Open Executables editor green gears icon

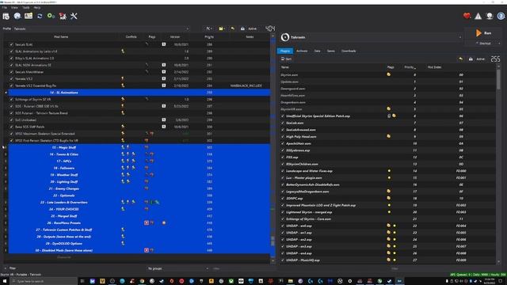click(x=51, y=16)
